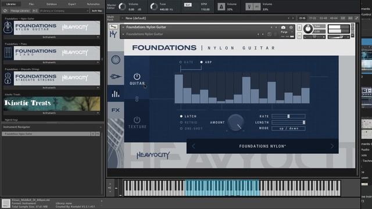Switch to the Libraries tab
The width and height of the screenshot is (372, 209).
pos(11,4)
